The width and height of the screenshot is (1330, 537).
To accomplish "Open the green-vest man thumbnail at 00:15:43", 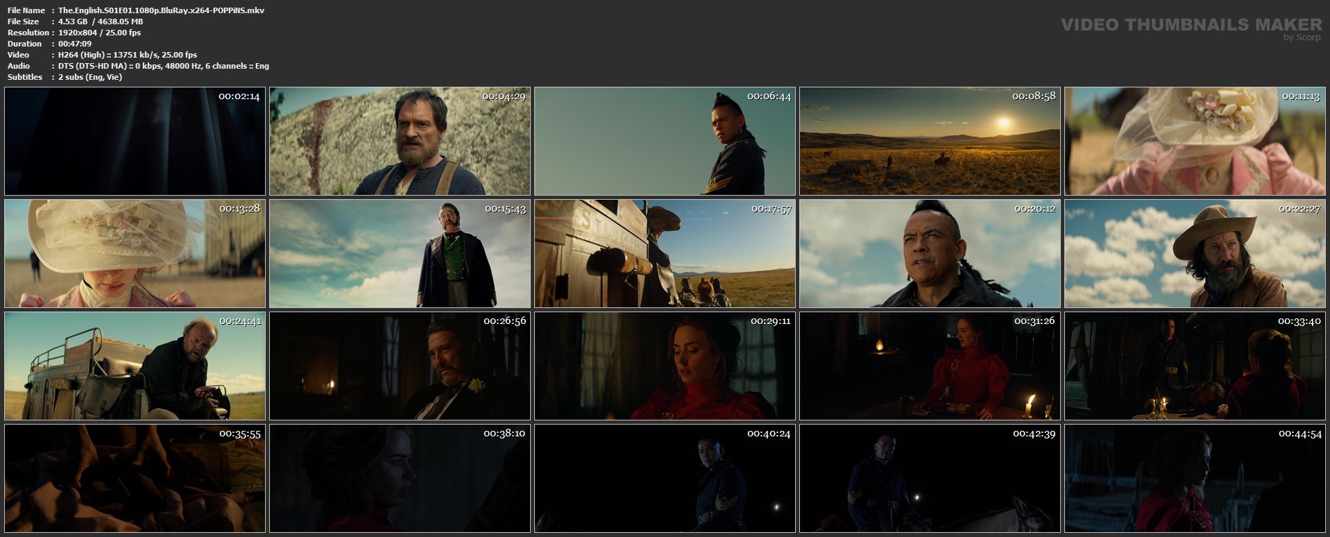I will click(400, 253).
